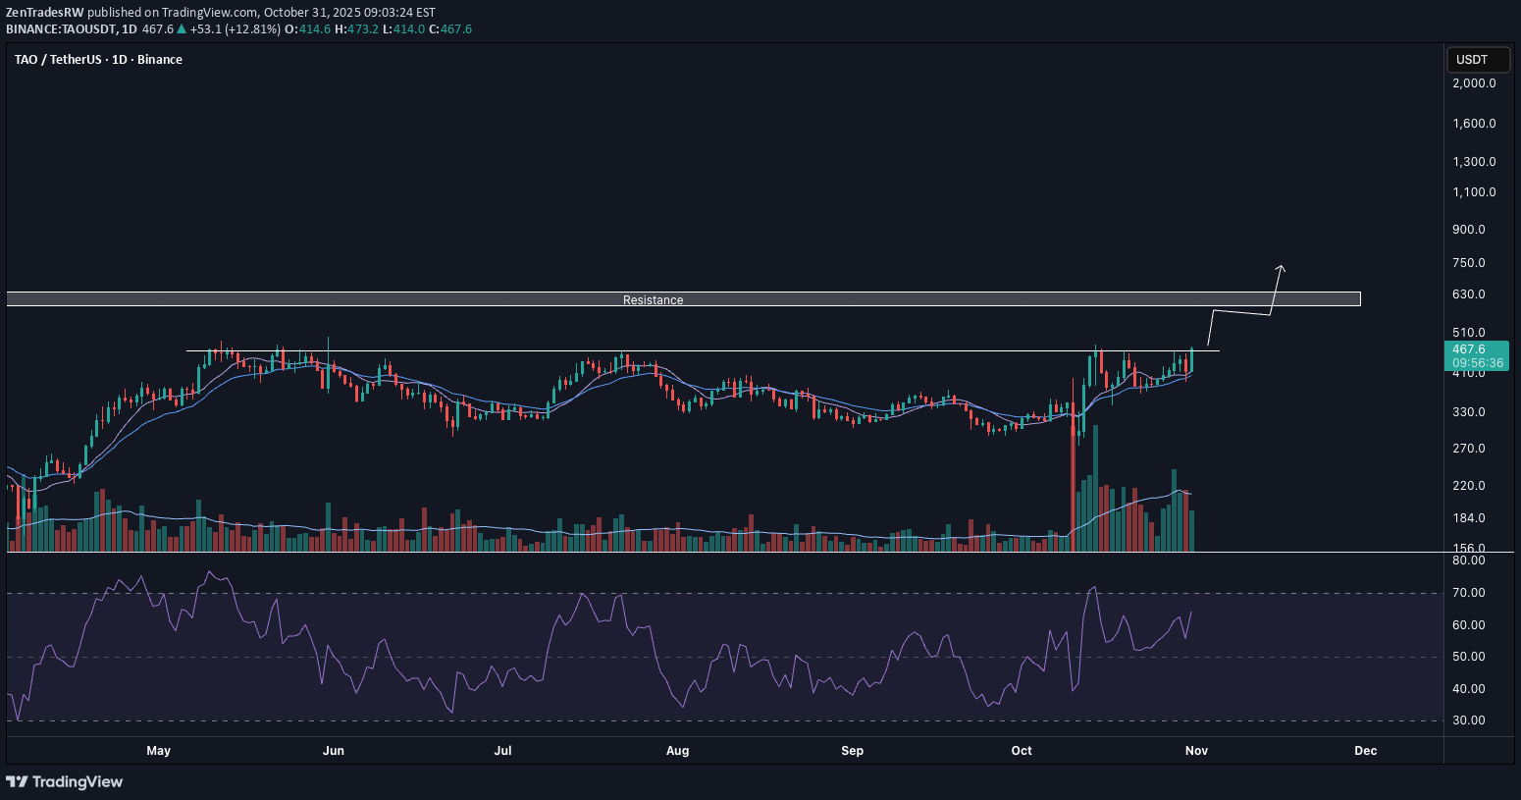Click the 09:56:36 candle countdown timer
This screenshot has height=800, width=1521.
coord(1475,363)
